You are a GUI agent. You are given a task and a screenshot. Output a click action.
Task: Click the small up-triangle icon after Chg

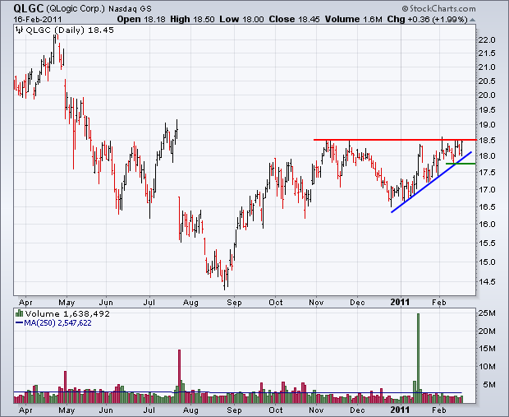click(472, 21)
